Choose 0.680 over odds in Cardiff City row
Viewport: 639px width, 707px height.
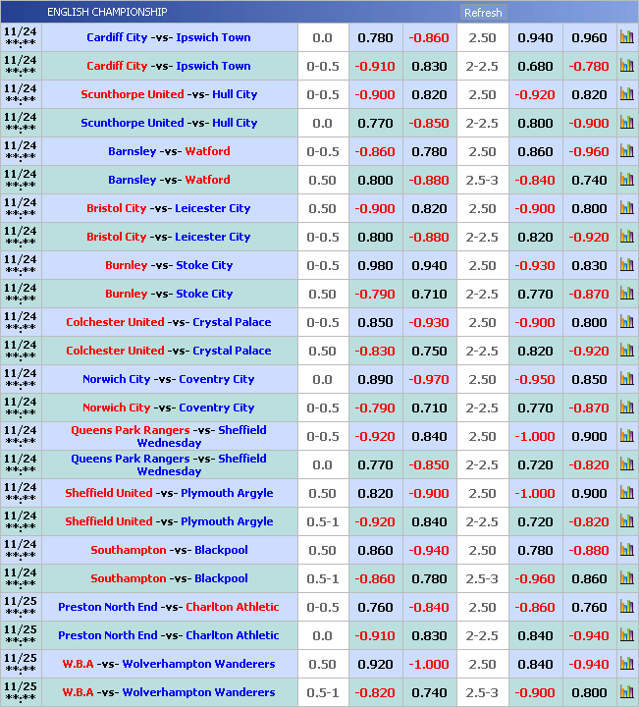point(535,67)
